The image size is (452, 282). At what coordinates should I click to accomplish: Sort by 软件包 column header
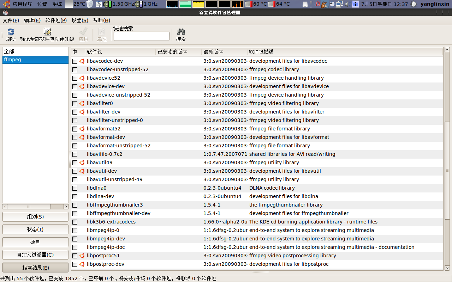coord(120,52)
